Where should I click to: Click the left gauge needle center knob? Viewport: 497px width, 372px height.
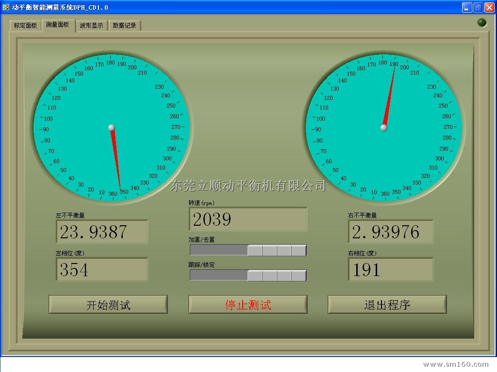112,128
